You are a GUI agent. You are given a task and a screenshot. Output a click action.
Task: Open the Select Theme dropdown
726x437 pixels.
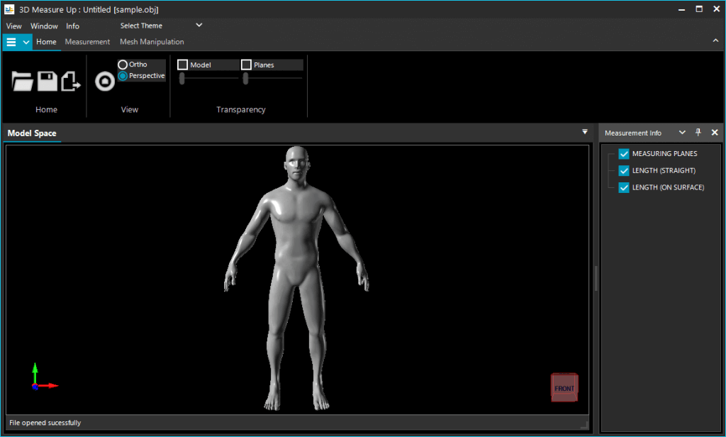(199, 25)
